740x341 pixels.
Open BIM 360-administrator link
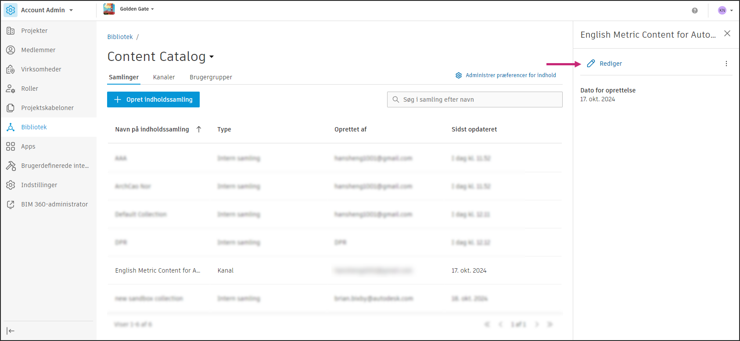(x=54, y=204)
